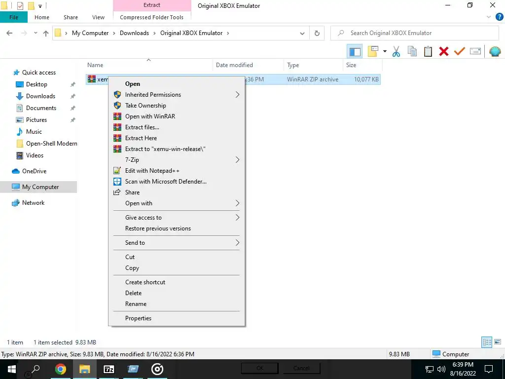Switch to large icons view in status bar
The width and height of the screenshot is (505, 379).
(x=498, y=342)
